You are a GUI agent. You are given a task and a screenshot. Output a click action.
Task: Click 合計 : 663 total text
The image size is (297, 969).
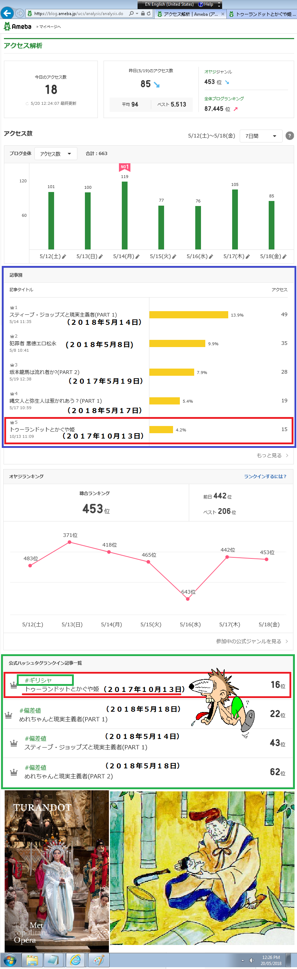point(96,154)
